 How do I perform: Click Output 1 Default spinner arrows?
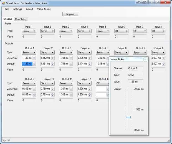tap(34, 64)
